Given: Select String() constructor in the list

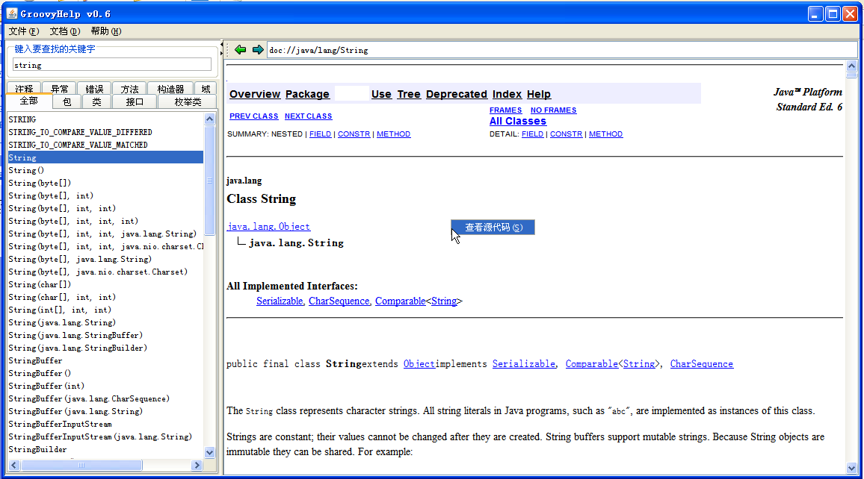Looking at the screenshot, I should click(x=105, y=170).
